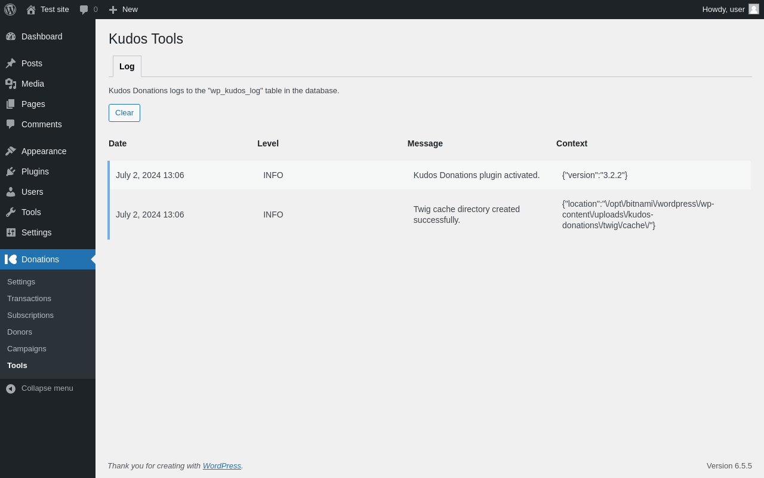Open the comments bubble icon in admin bar
764x478 pixels.
[x=84, y=10]
